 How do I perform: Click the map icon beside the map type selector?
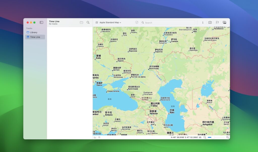(x=97, y=22)
